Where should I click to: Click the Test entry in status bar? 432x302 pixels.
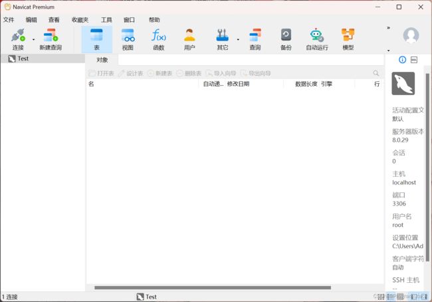(x=147, y=297)
